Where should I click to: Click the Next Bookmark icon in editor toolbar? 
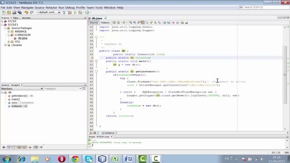coord(155,23)
